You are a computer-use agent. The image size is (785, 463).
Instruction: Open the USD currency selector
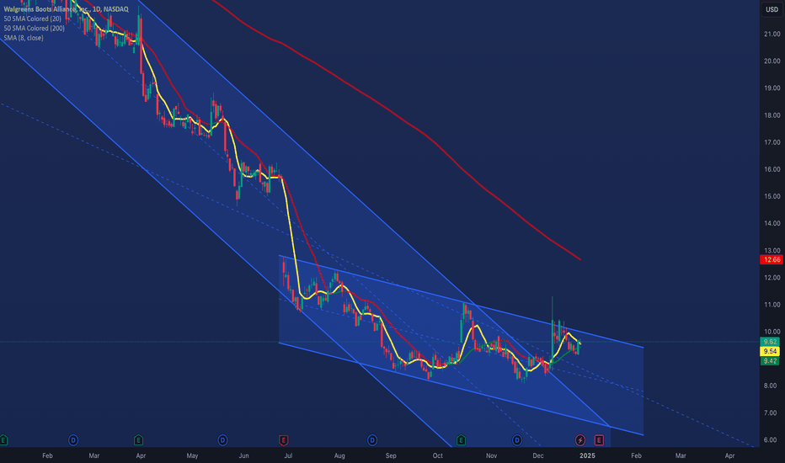click(x=772, y=9)
